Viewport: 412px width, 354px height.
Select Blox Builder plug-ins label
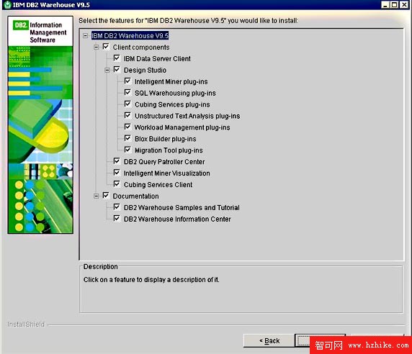pyautogui.click(x=166, y=139)
